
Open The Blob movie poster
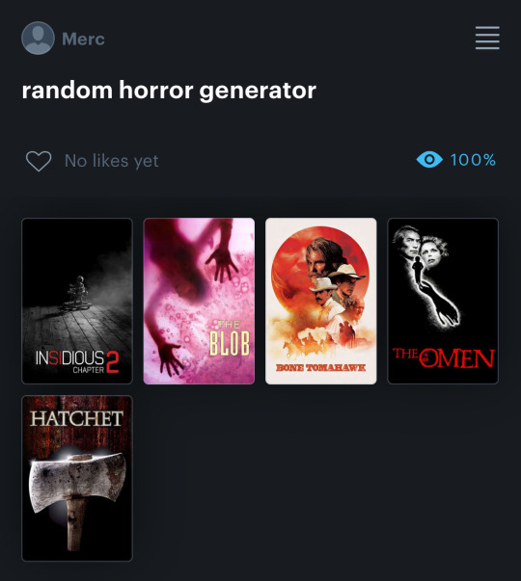[x=199, y=301]
